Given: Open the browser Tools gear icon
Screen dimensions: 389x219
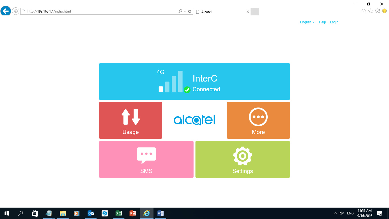Looking at the screenshot, I should tap(378, 11).
